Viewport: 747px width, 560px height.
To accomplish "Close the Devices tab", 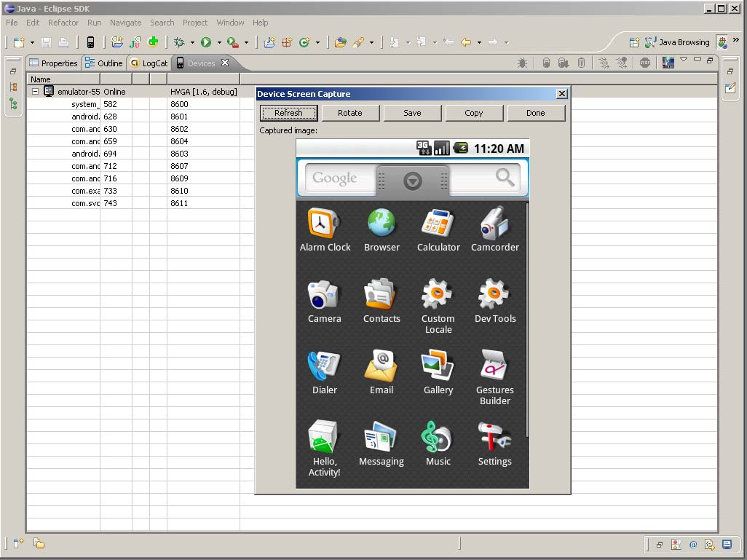I will (x=225, y=63).
